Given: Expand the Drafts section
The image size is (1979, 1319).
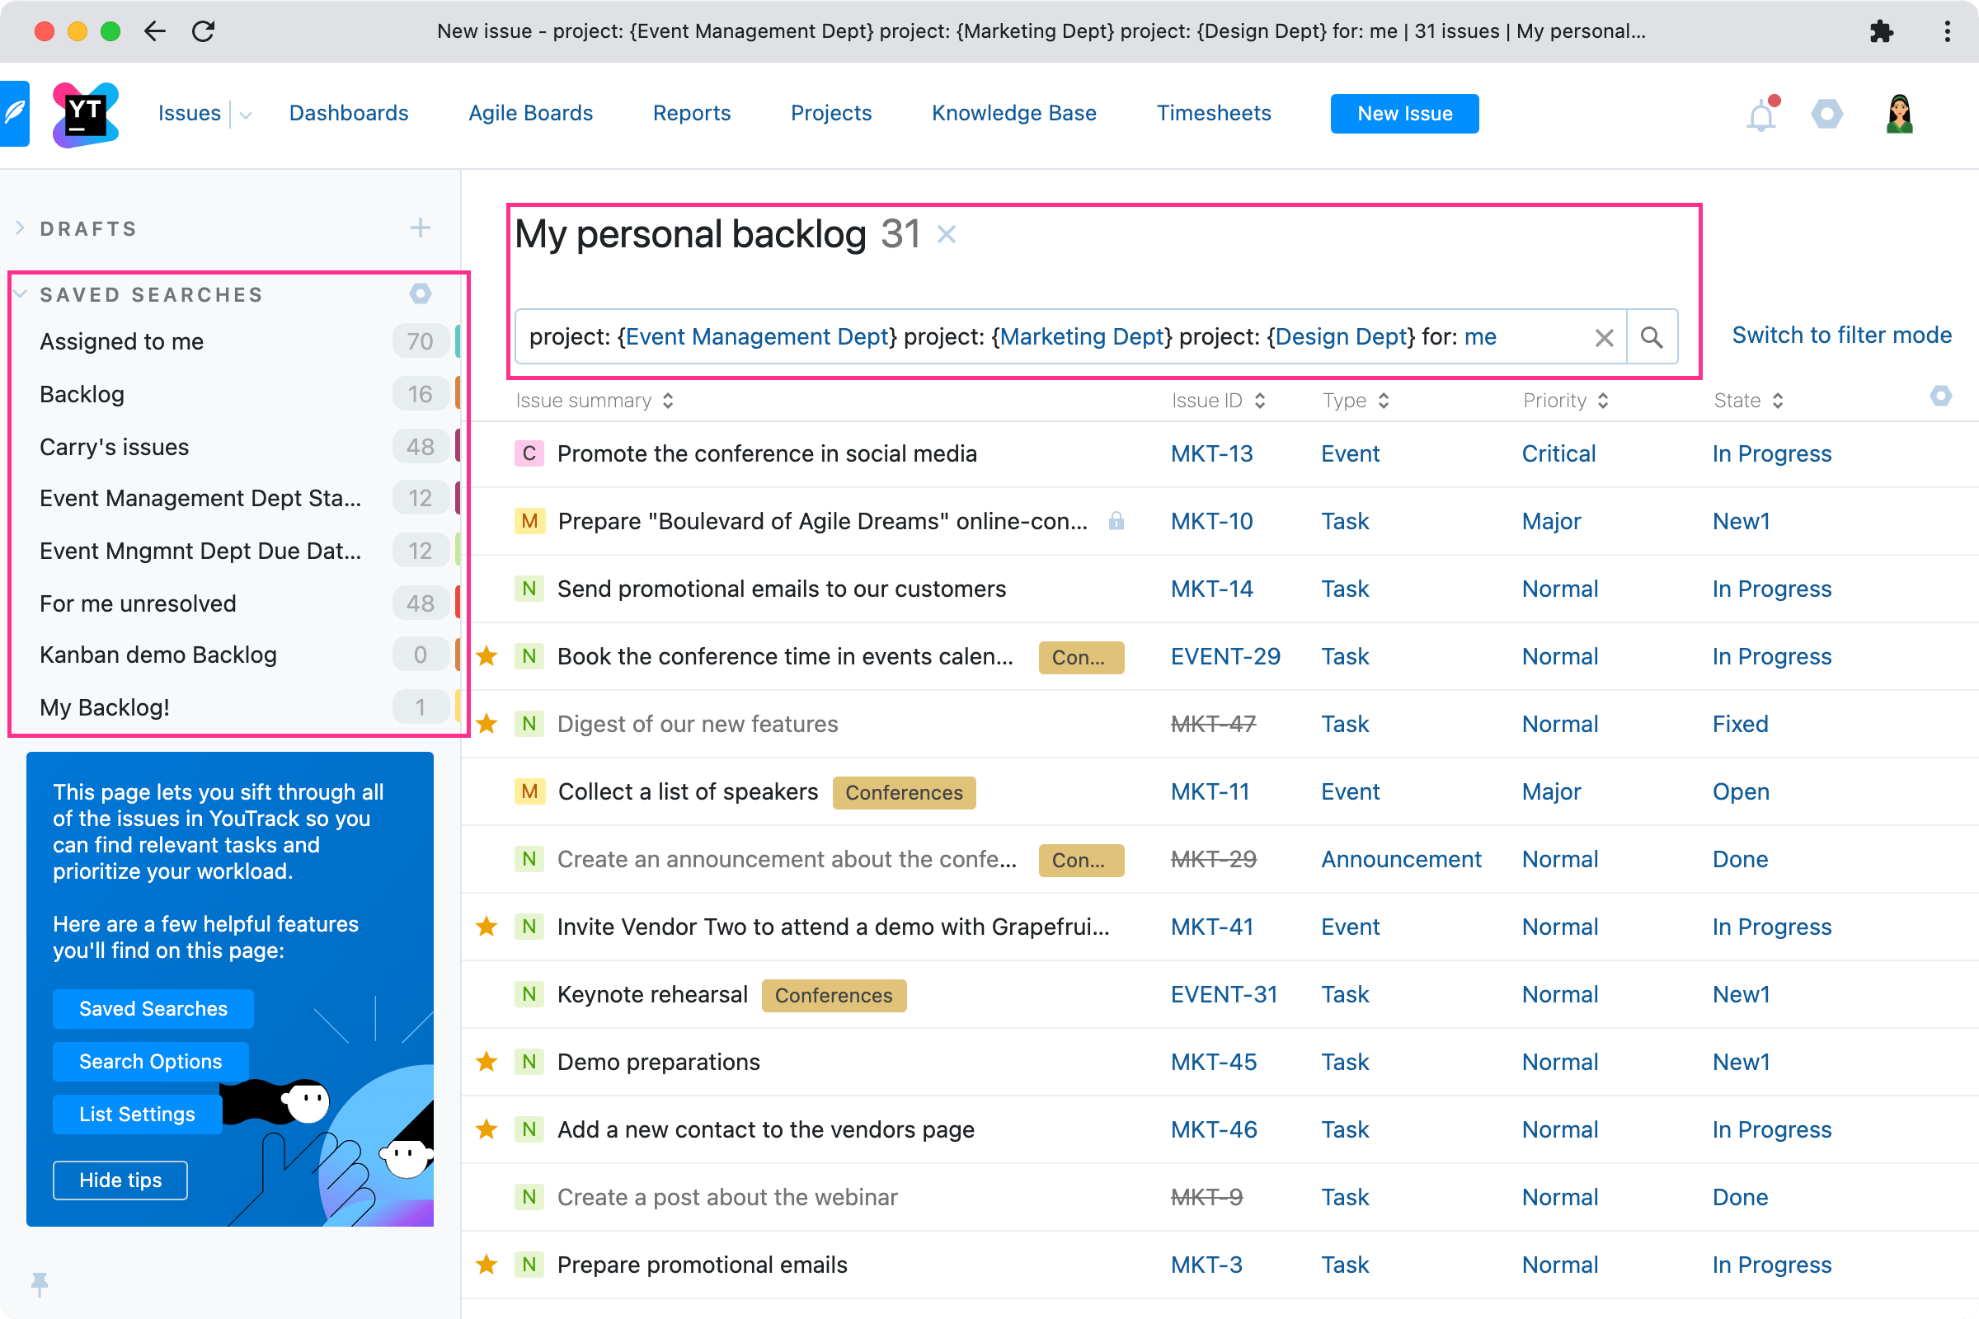Looking at the screenshot, I should point(19,228).
